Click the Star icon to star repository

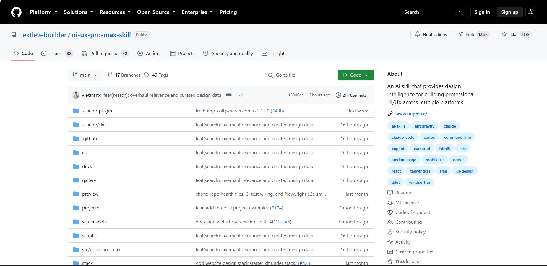coord(504,34)
